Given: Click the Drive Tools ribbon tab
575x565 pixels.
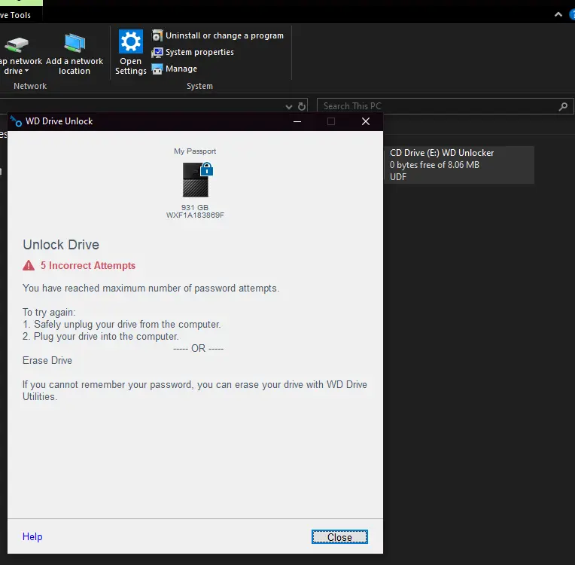Looking at the screenshot, I should [17, 15].
